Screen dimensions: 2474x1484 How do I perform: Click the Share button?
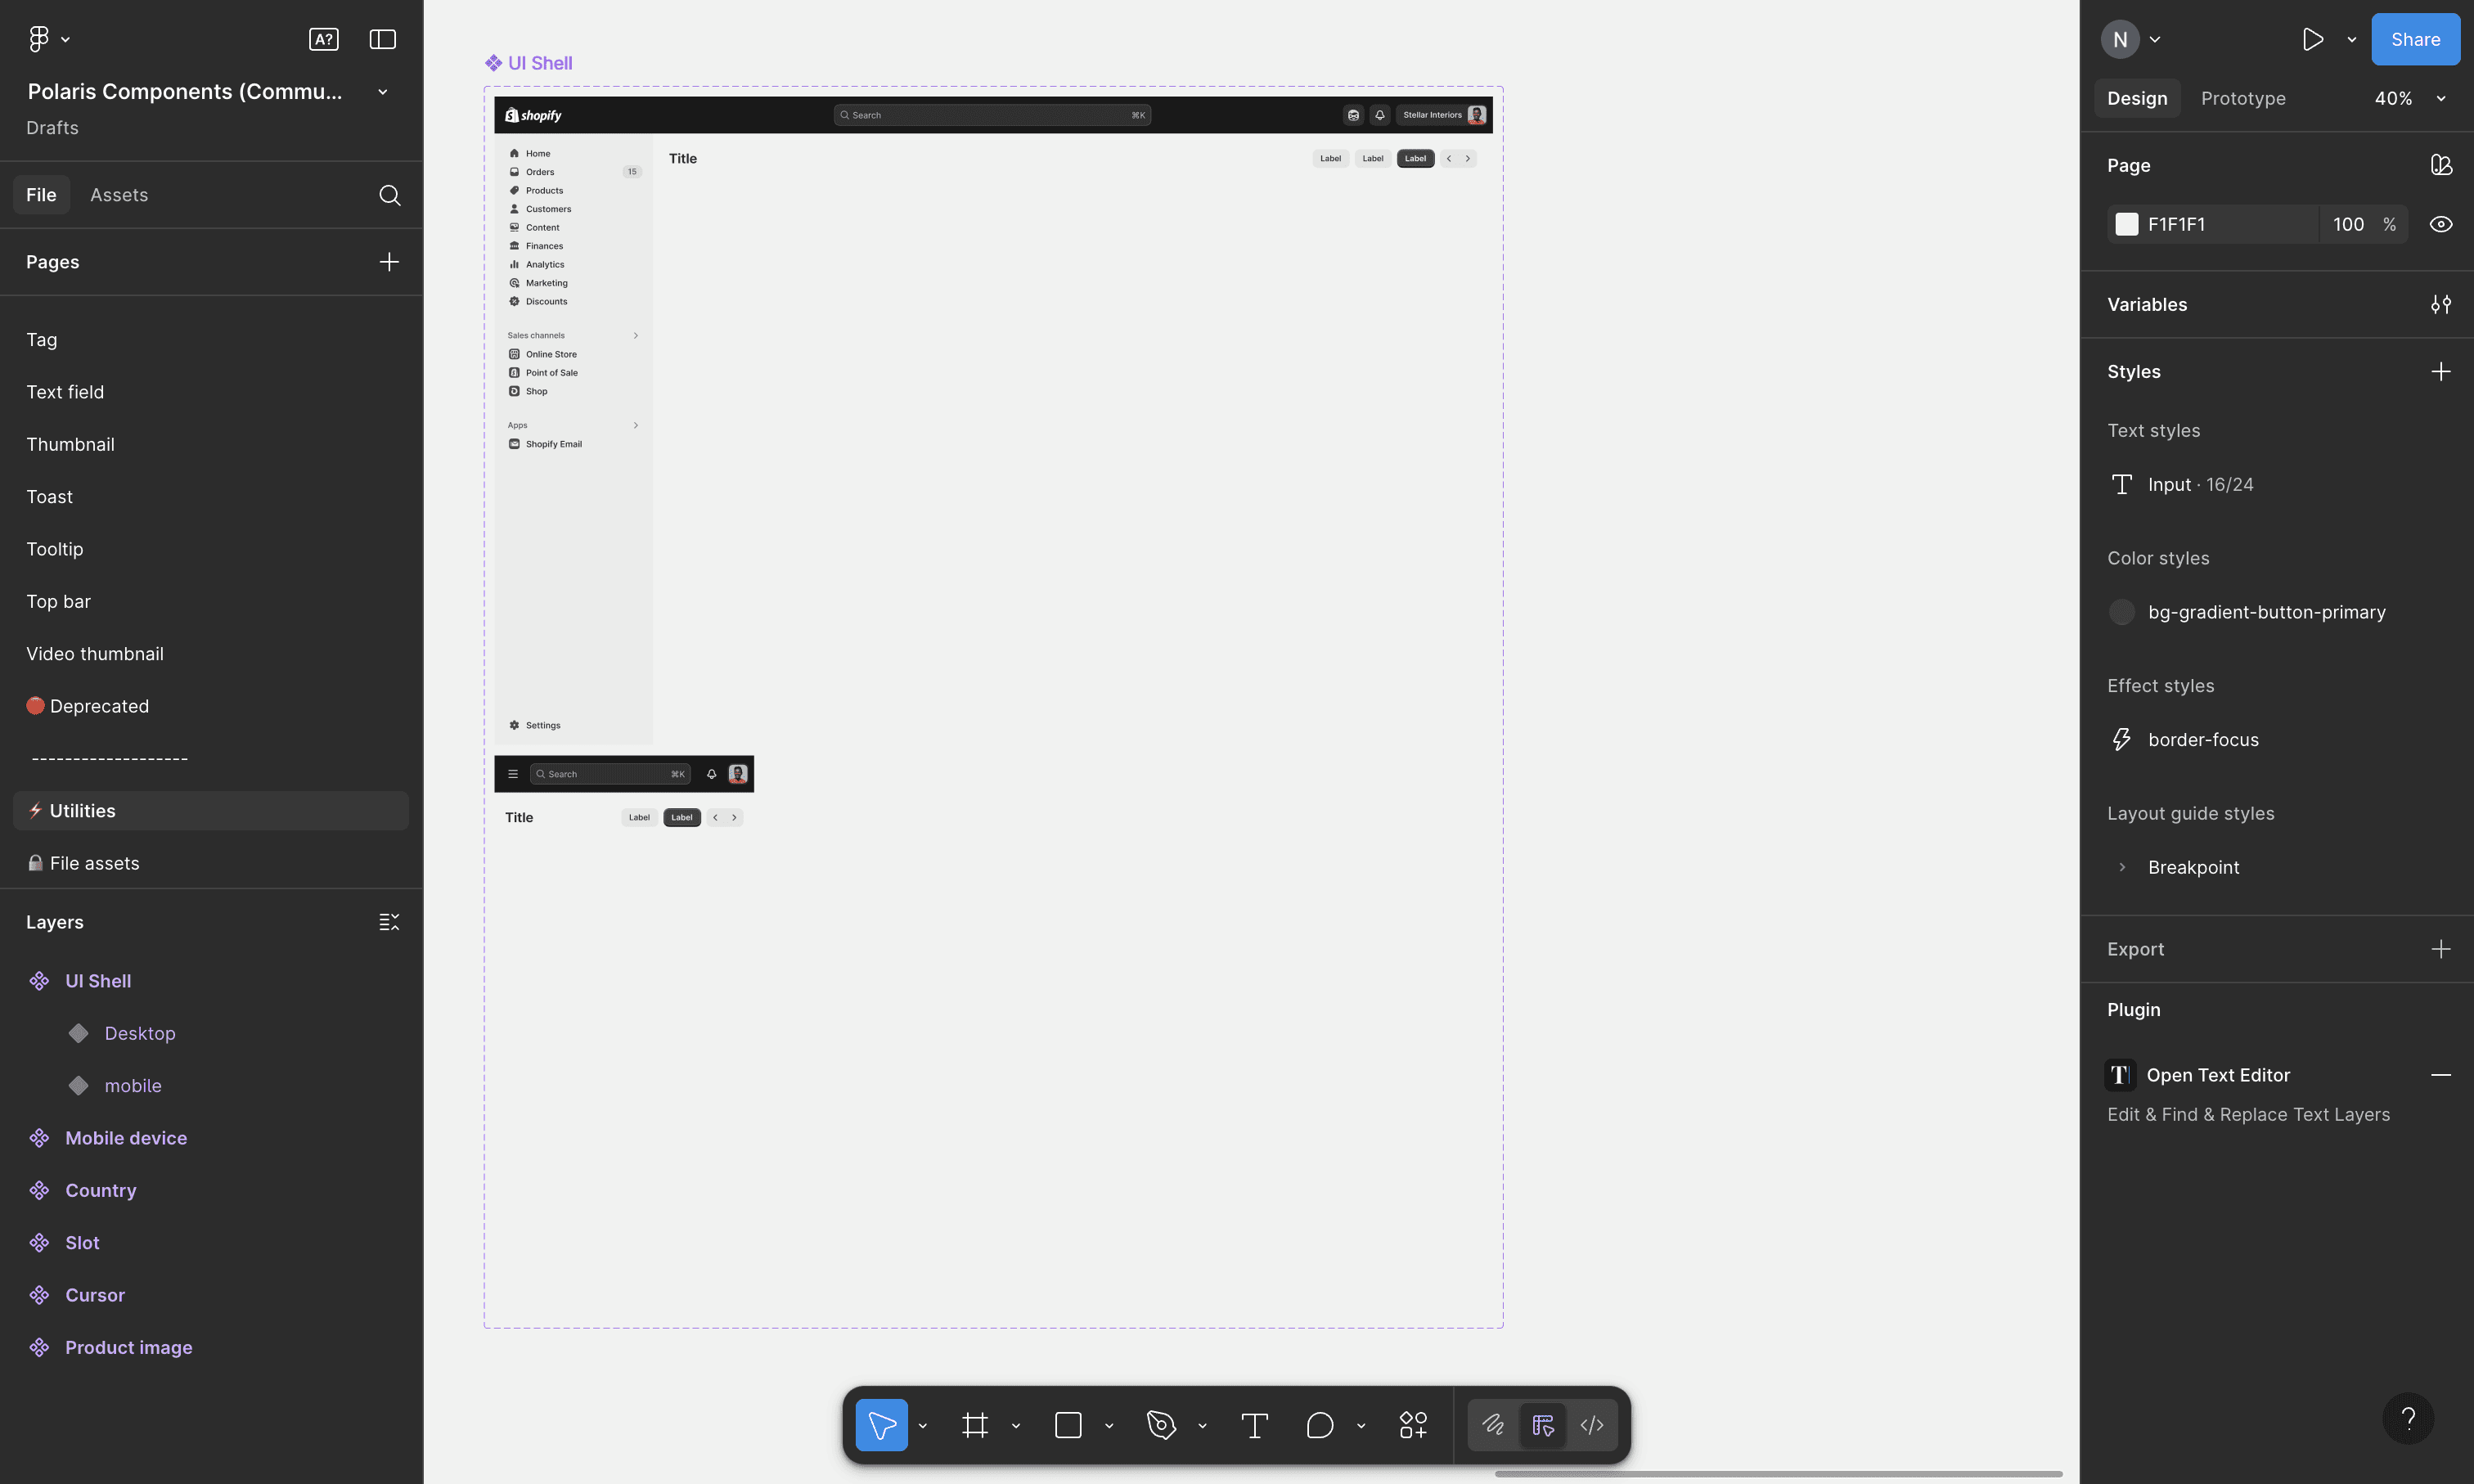2414,39
